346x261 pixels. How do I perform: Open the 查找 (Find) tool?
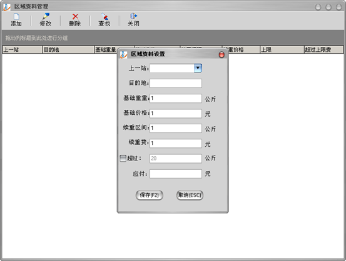(x=104, y=20)
